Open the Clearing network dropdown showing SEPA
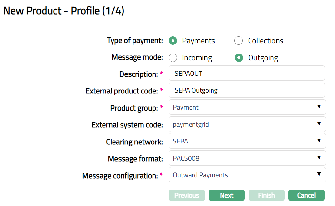 tap(247, 141)
